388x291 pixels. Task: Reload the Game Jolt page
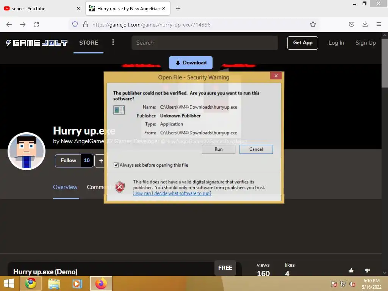pyautogui.click(x=36, y=25)
